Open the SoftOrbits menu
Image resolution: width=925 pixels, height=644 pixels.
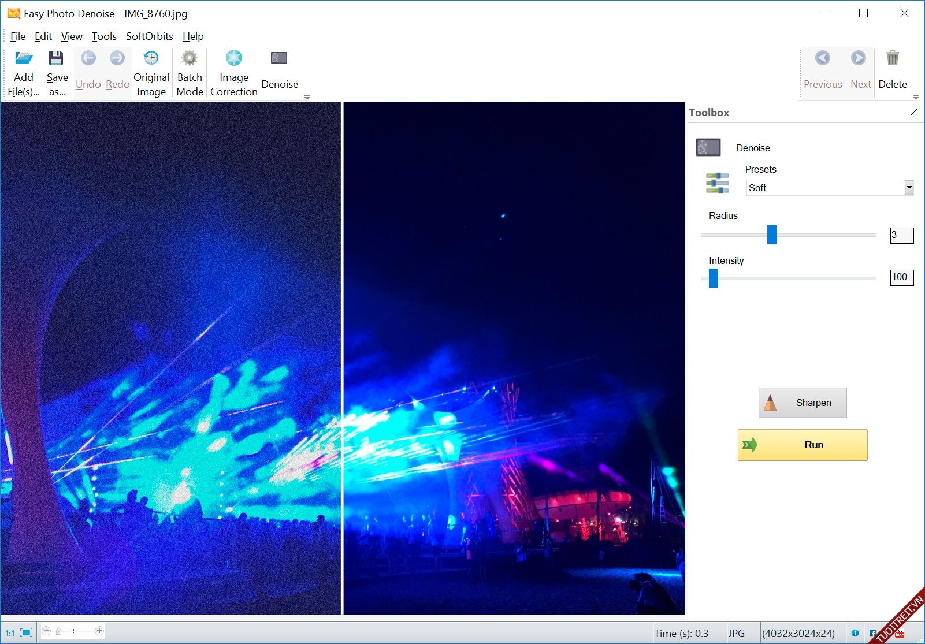point(149,36)
